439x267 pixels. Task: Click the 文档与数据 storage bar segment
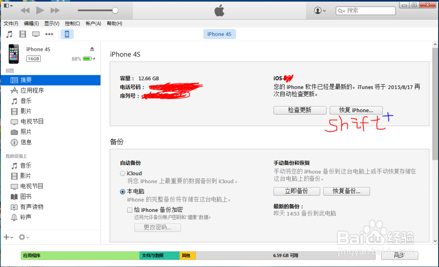[x=159, y=256]
